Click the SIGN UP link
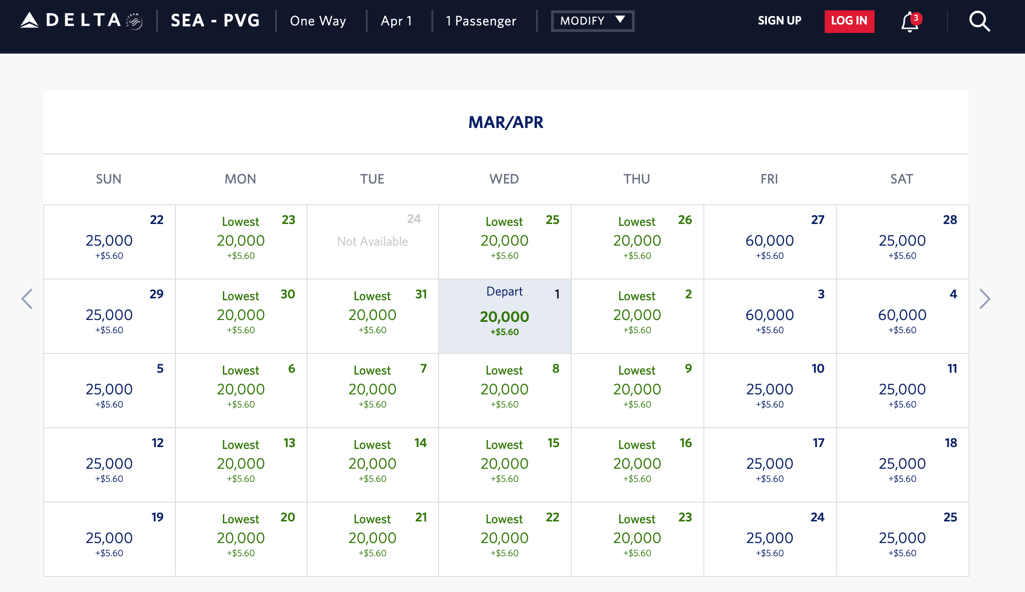1025x592 pixels. (x=779, y=21)
